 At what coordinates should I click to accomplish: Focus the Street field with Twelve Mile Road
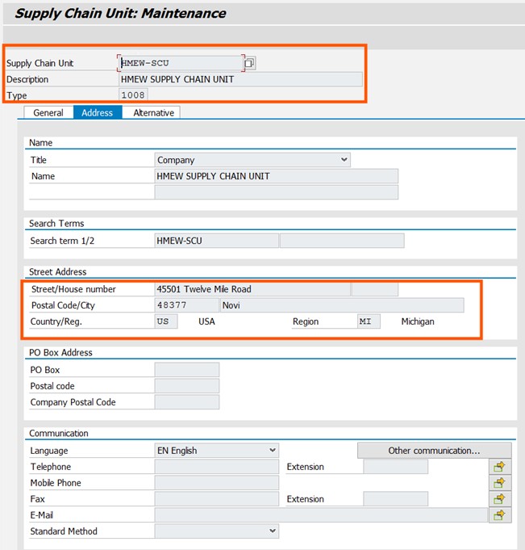tap(252, 289)
